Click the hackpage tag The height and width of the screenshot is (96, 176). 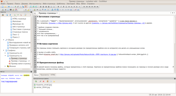tap(4, 75)
